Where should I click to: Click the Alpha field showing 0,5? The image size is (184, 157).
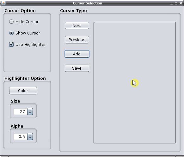click(x=21, y=136)
